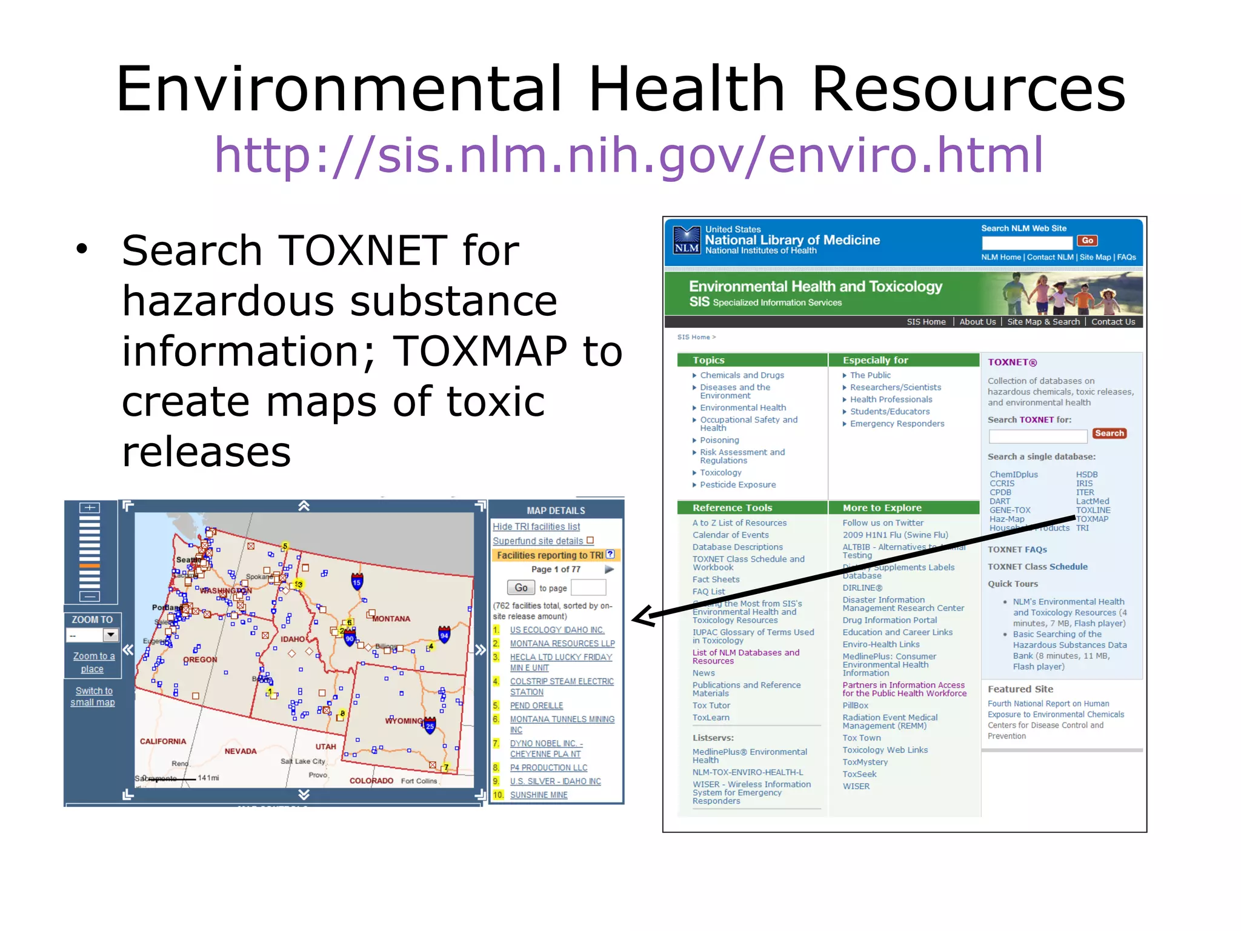
Task: Select the topmost zoom level bar
Action: point(90,518)
